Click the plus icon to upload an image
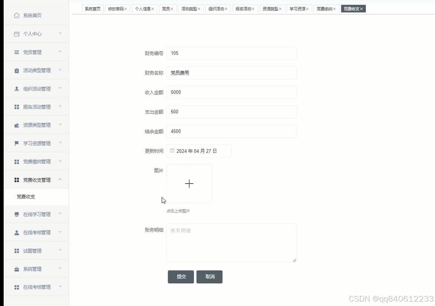Screen dimensions: 435x306 point(189,184)
